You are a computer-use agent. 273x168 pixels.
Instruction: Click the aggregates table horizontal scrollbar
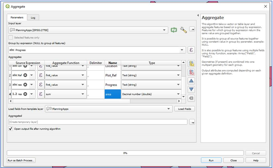pos(71,101)
